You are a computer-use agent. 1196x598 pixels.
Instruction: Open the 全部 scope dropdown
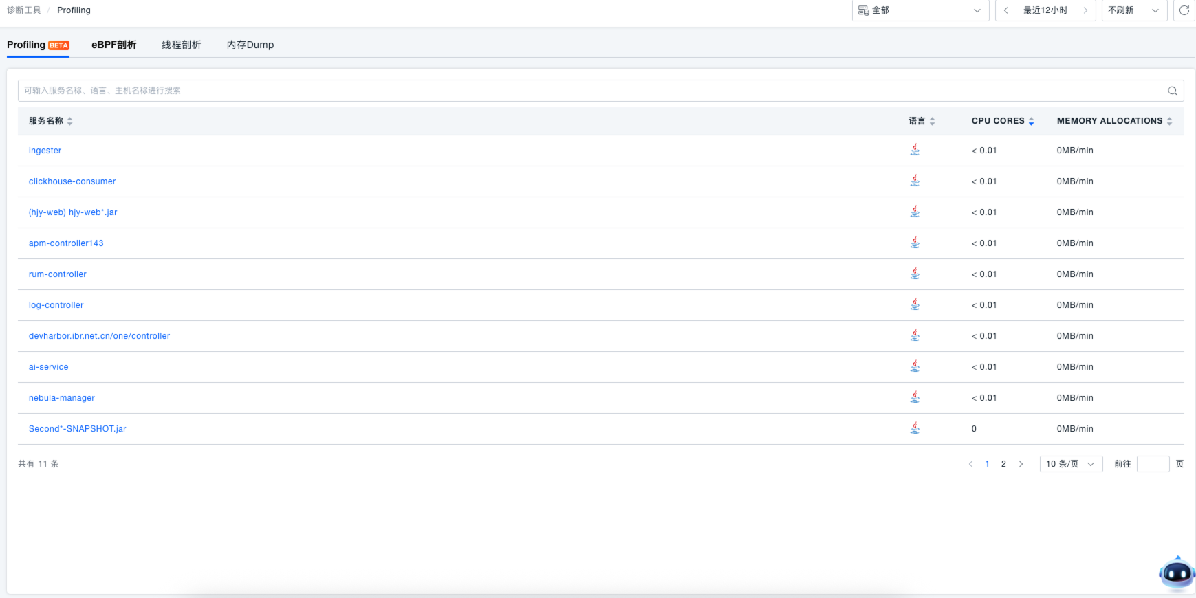coord(920,10)
